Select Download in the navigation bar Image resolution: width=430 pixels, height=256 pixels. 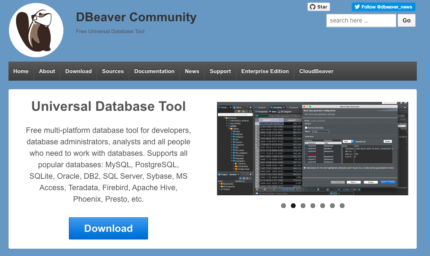(x=78, y=71)
